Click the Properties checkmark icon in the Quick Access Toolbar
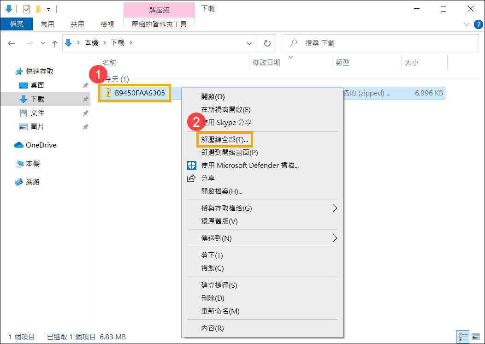Viewport: 485px width, 344px height. click(x=27, y=9)
